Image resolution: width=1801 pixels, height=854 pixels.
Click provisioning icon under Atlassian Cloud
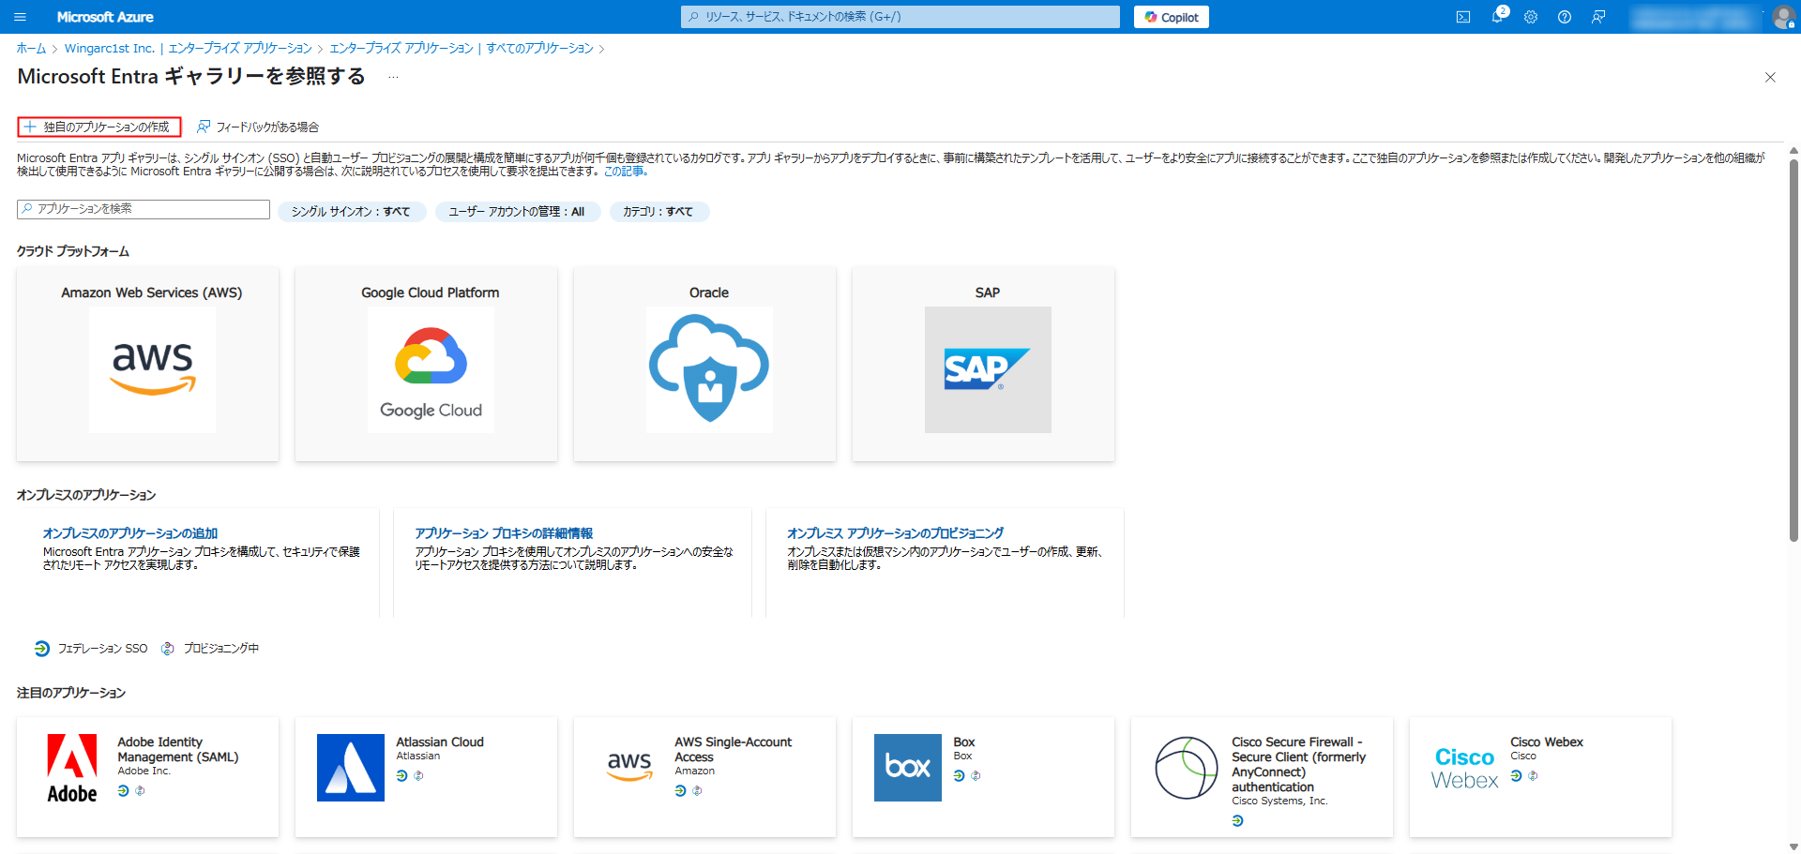click(x=418, y=776)
